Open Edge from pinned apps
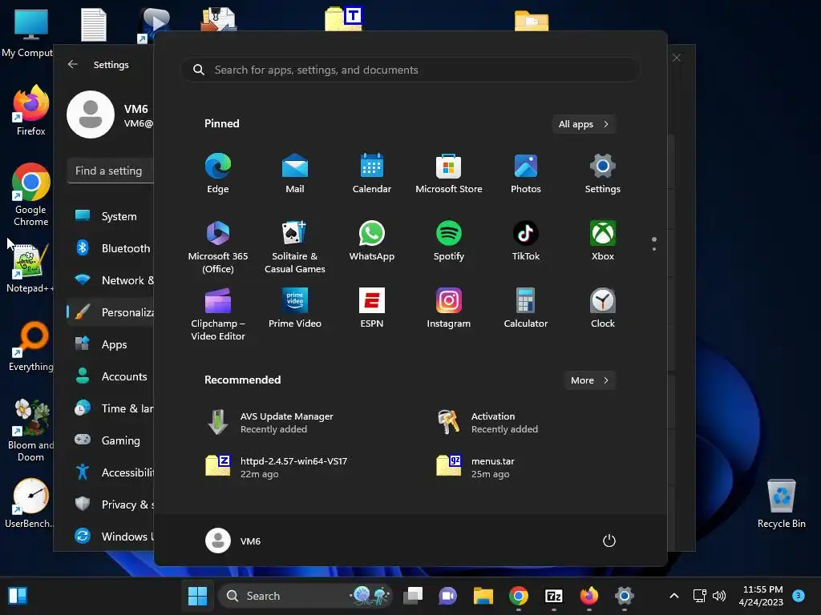The image size is (821, 615). (x=218, y=173)
